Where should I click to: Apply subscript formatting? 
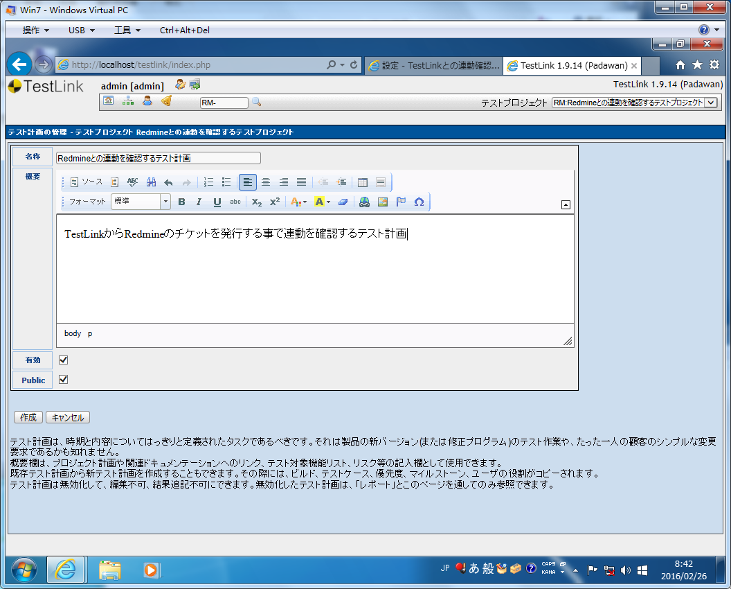point(256,202)
